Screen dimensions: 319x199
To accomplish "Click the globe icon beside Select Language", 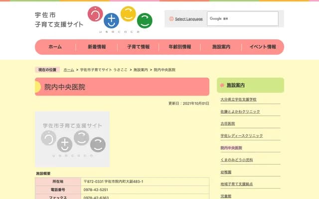I will tap(171, 19).
